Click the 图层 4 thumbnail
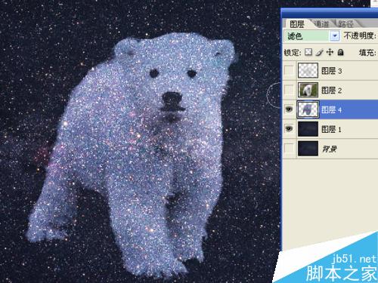The height and width of the screenshot is (283, 378). (308, 109)
